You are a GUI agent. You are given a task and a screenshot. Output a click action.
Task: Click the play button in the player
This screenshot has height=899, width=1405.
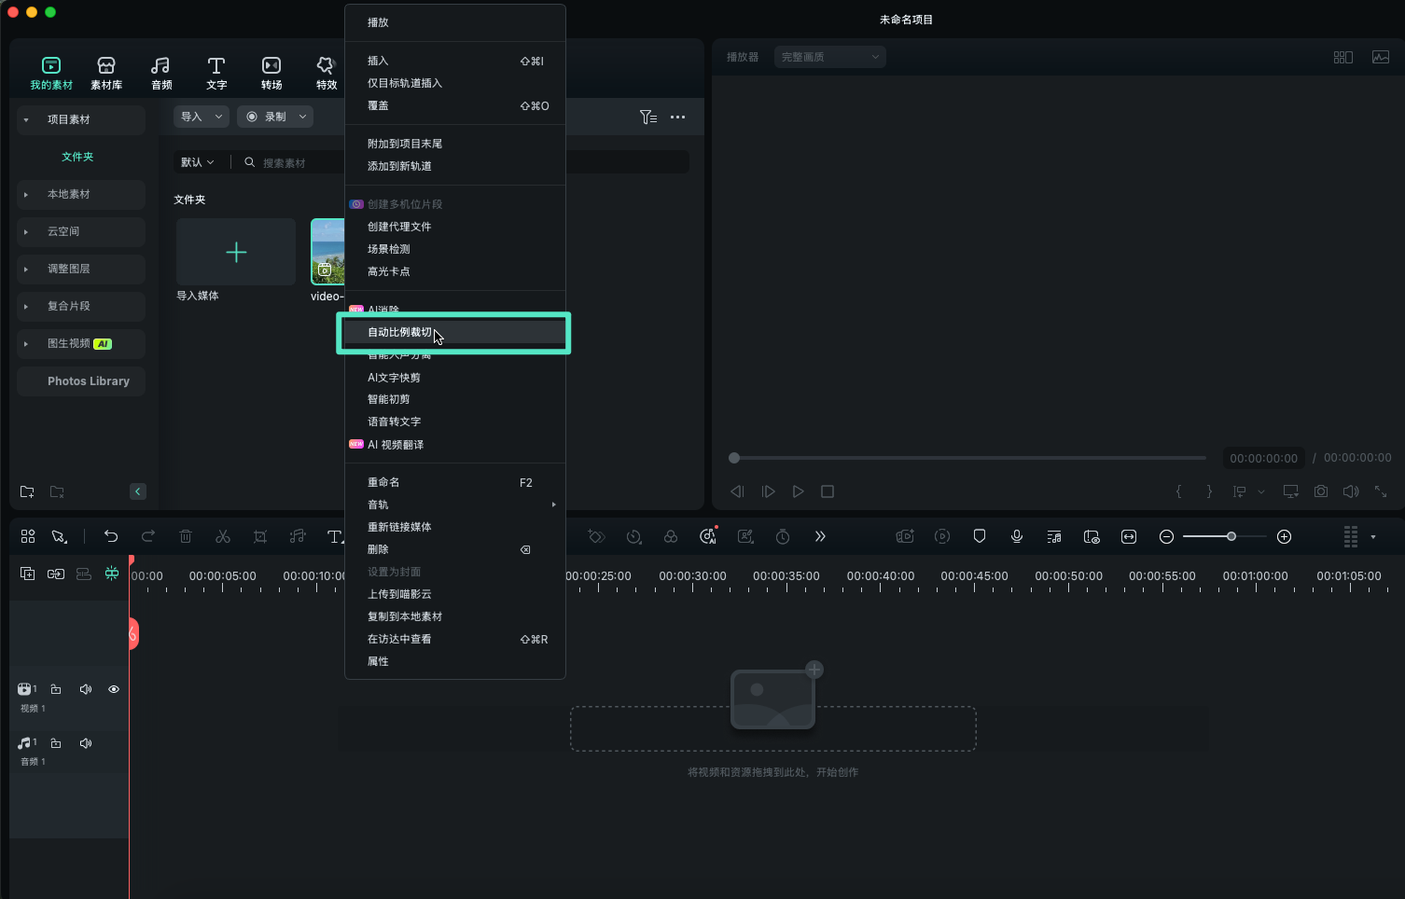pos(798,491)
